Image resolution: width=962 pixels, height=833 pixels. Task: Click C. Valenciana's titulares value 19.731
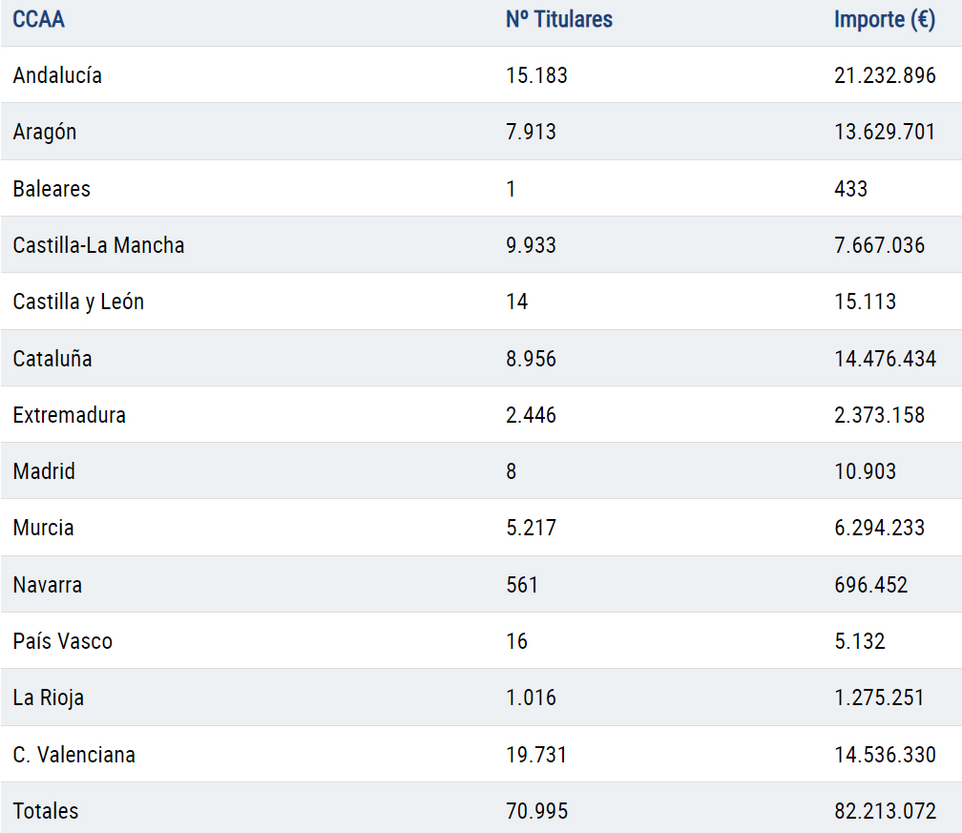coord(536,755)
